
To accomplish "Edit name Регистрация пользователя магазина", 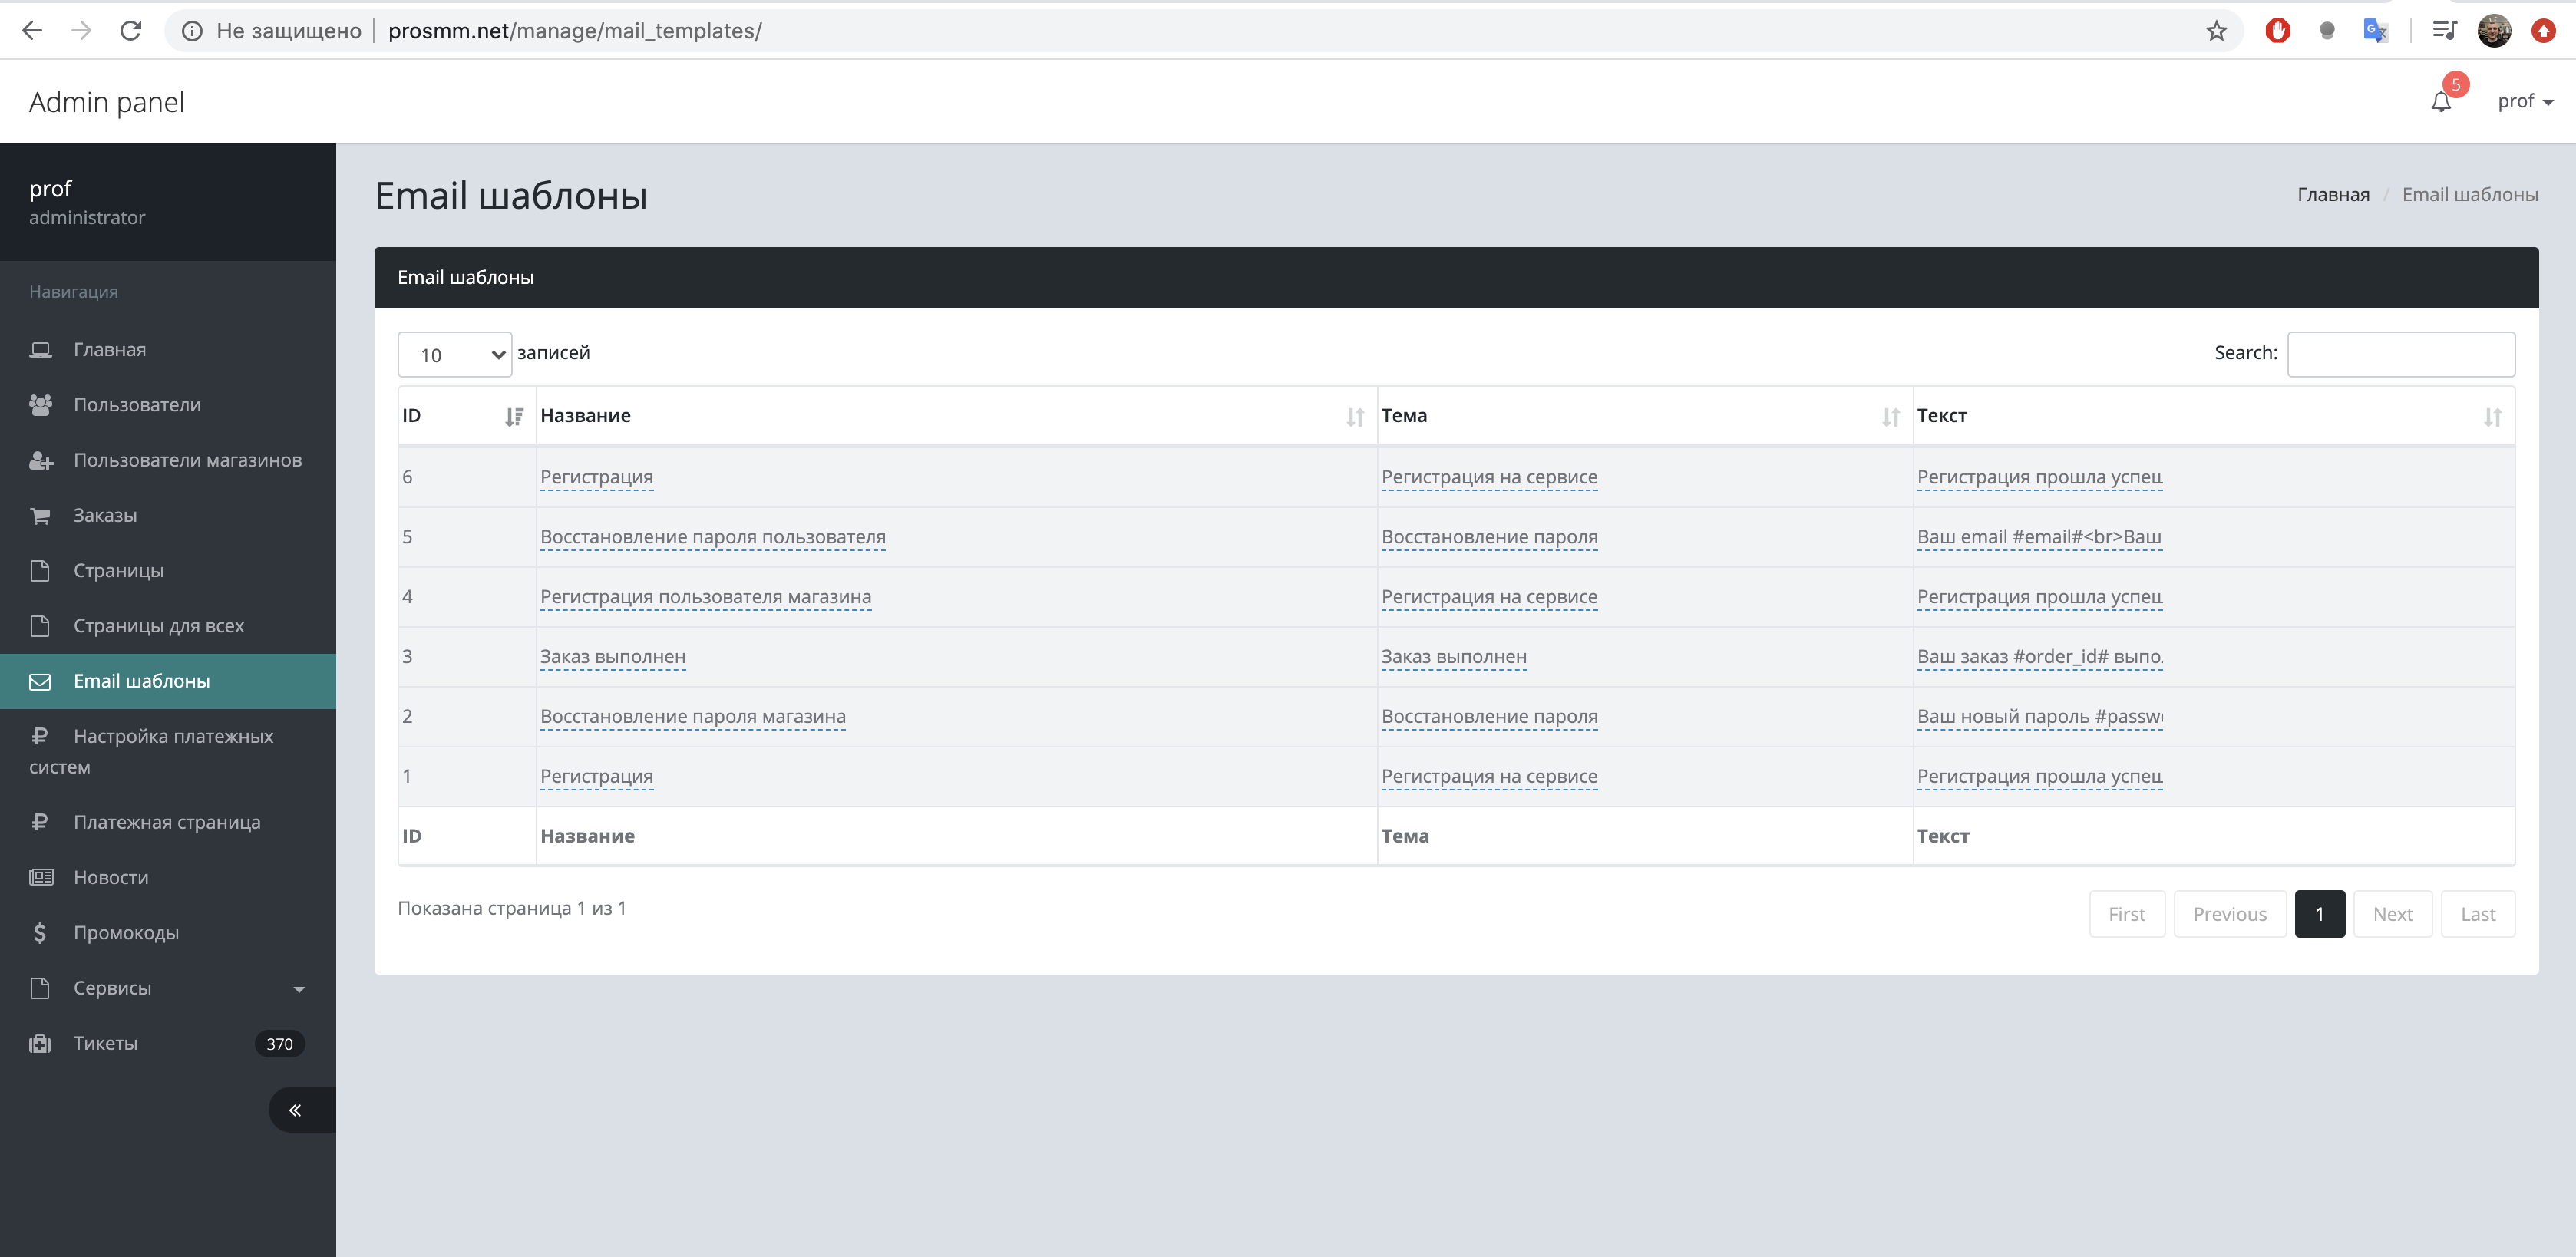I will click(706, 597).
